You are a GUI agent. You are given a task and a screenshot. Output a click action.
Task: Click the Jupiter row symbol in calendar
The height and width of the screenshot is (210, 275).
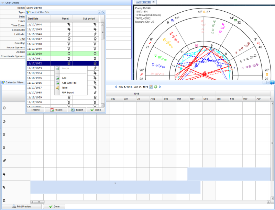[4, 174]
